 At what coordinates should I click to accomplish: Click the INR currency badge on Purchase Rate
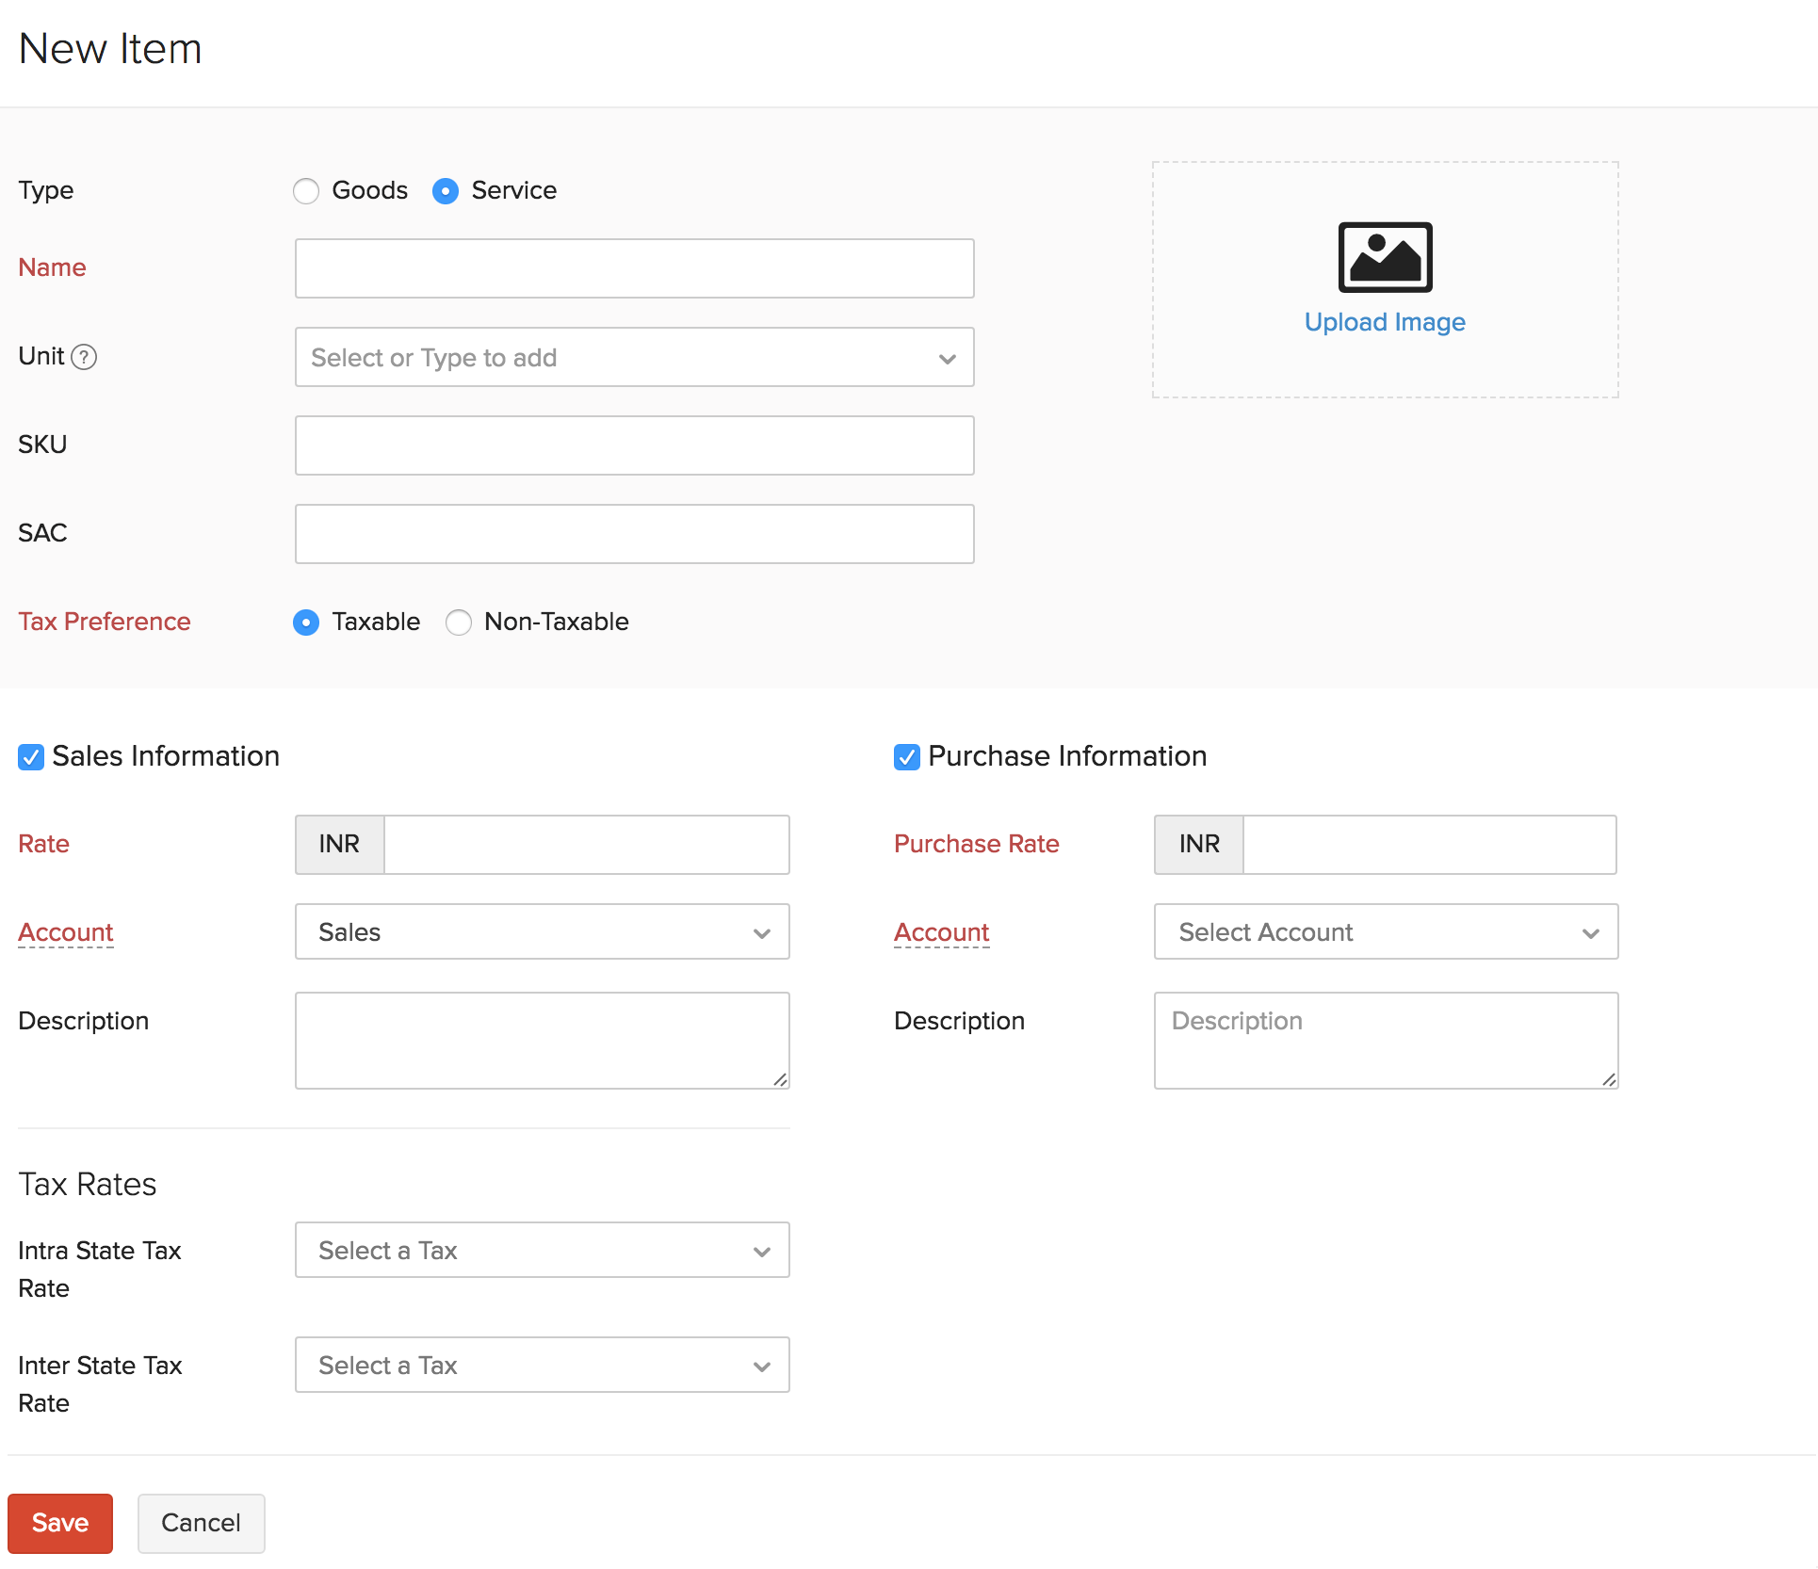[x=1200, y=843]
